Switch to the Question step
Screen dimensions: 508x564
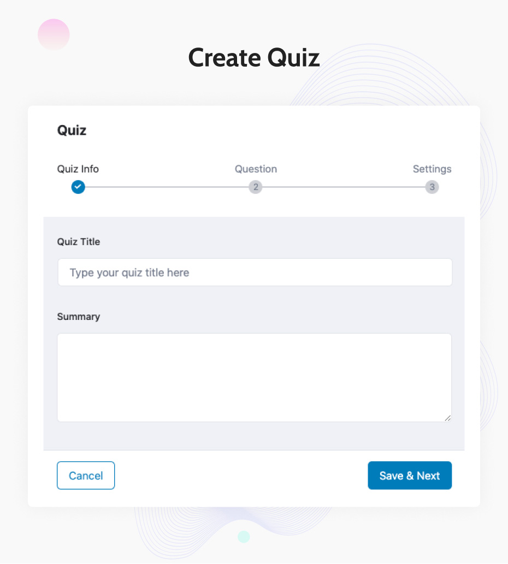click(x=256, y=169)
